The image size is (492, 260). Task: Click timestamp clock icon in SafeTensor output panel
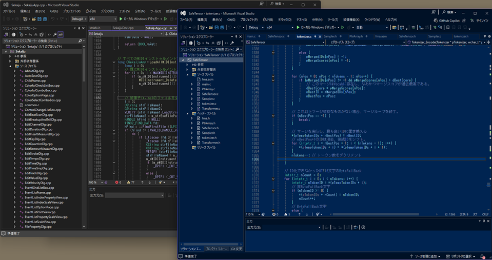[x=363, y=227]
